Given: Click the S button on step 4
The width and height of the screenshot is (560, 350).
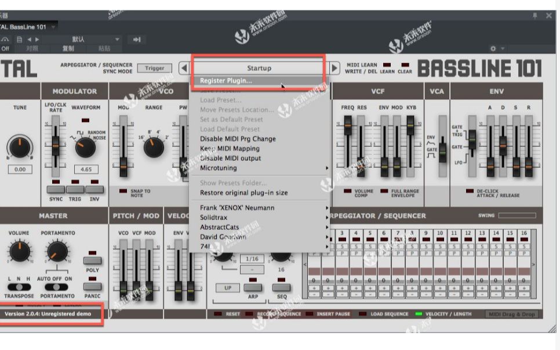Looking at the screenshot, I should (x=356, y=246).
